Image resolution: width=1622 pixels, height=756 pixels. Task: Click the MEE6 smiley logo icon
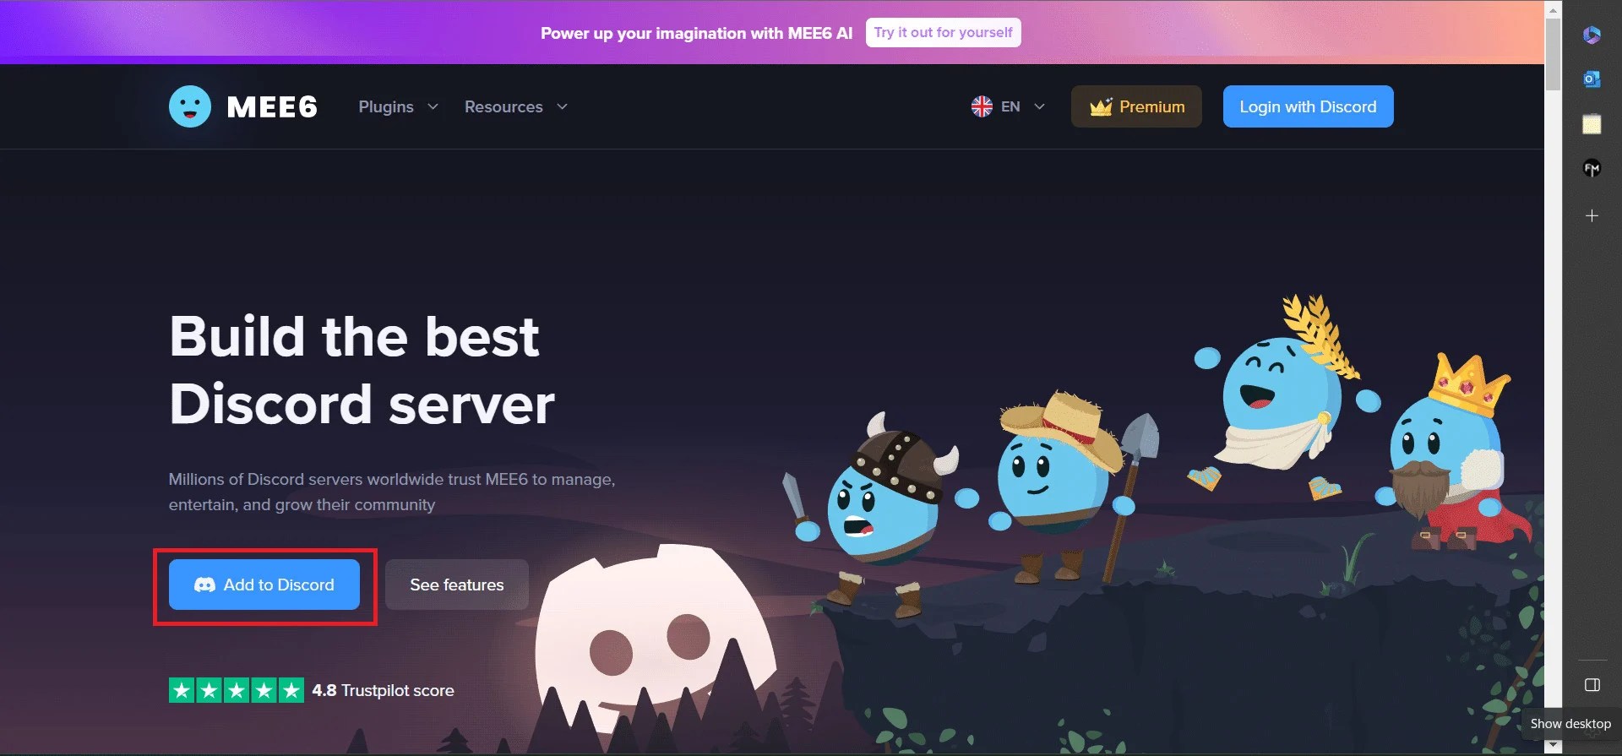tap(190, 106)
